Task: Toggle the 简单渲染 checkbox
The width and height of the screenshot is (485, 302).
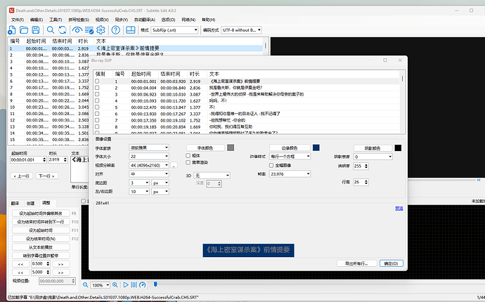Action: [x=186, y=162]
